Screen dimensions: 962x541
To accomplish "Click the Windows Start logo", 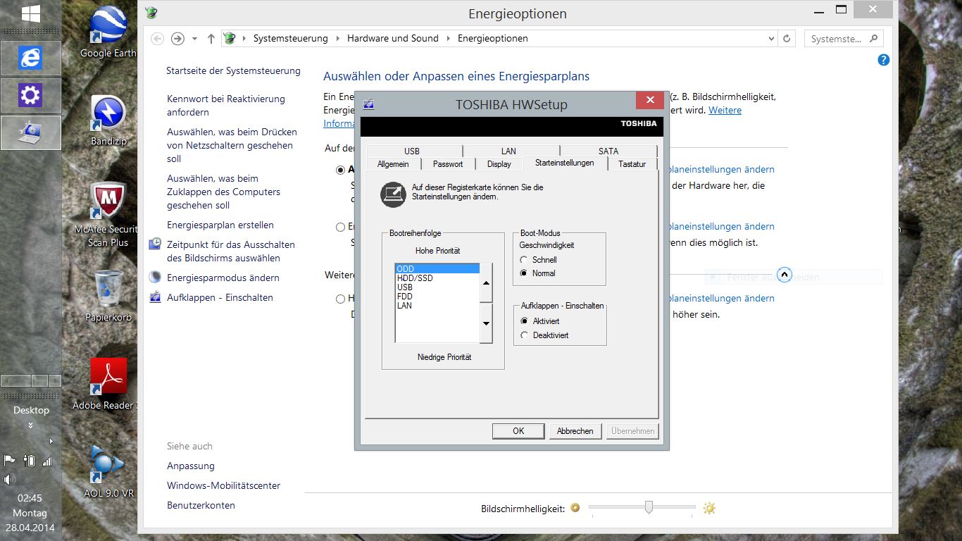I will (30, 13).
